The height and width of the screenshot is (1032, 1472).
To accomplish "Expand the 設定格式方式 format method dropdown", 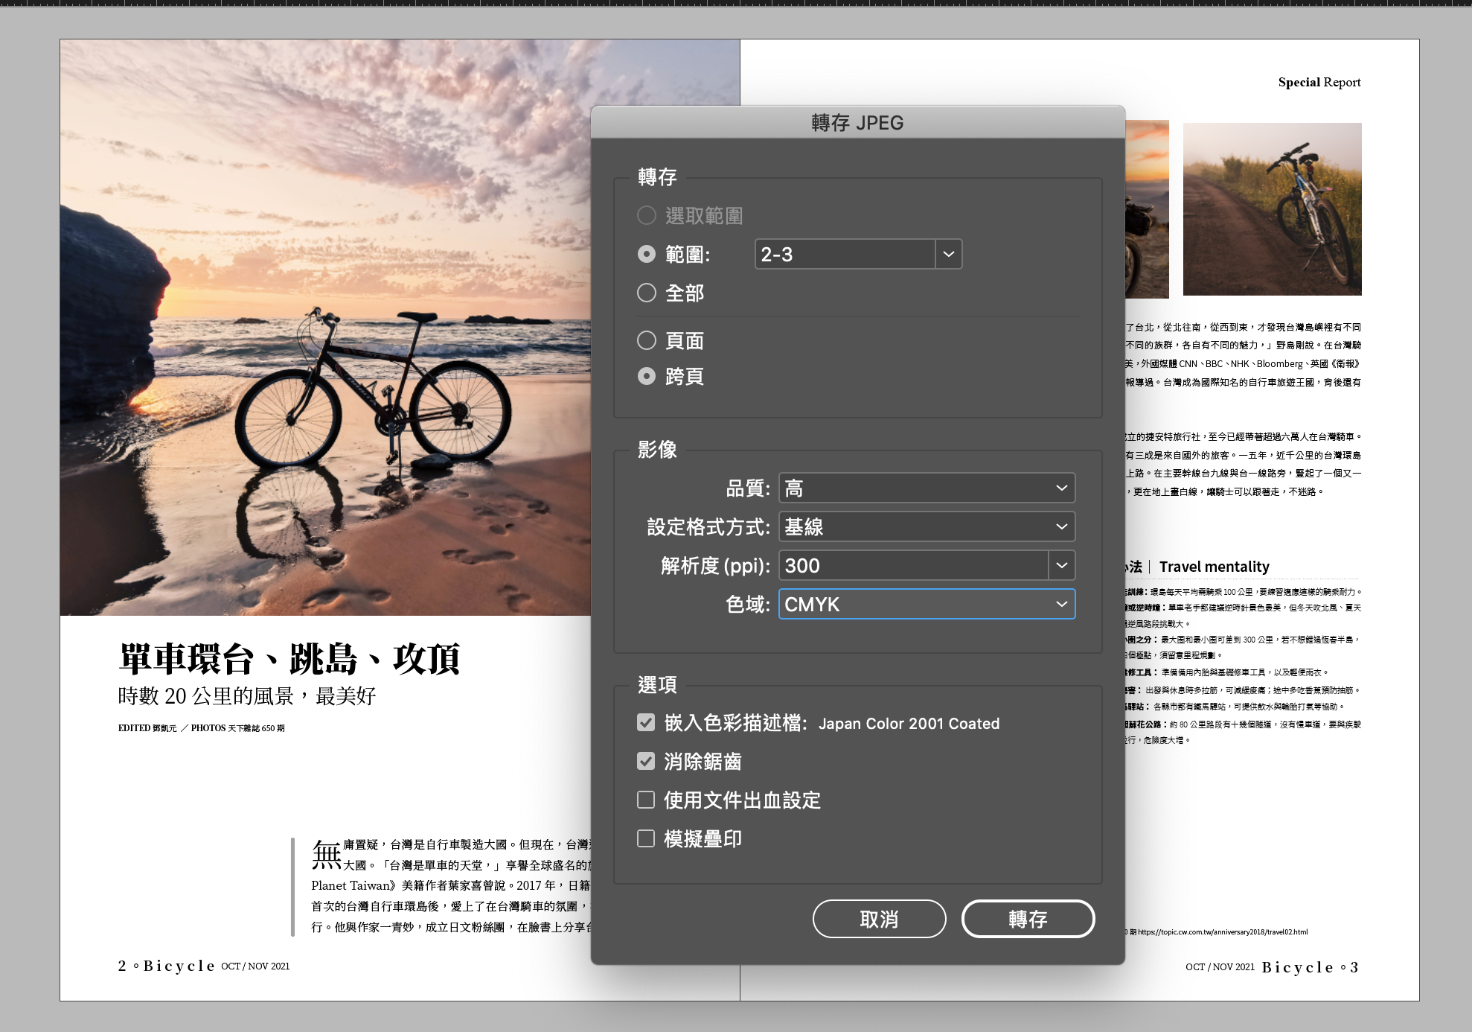I will 927,527.
